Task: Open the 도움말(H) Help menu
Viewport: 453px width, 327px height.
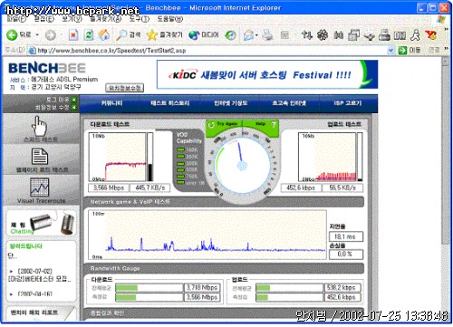Action: coord(170,19)
